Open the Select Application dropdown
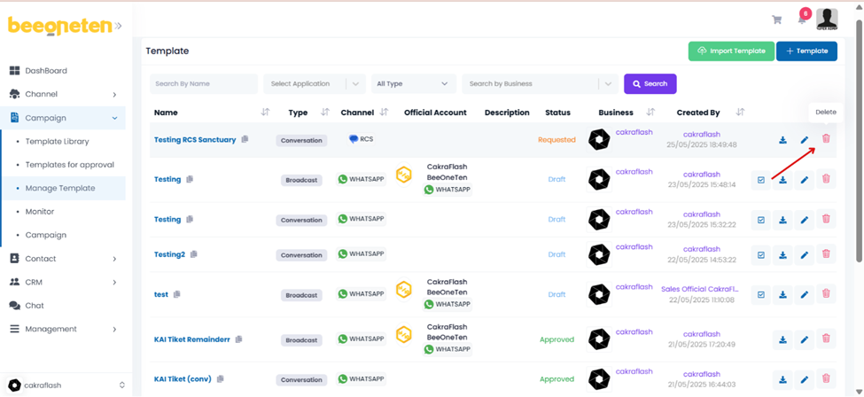The image size is (864, 397). point(315,84)
